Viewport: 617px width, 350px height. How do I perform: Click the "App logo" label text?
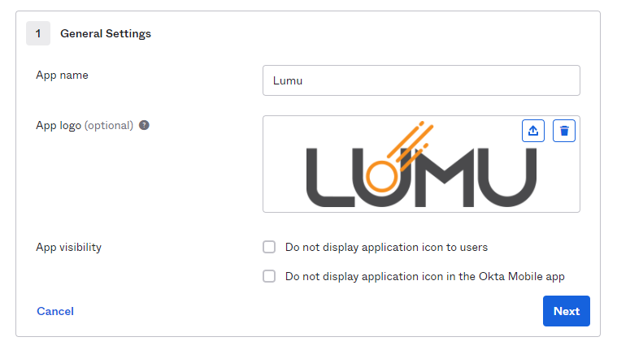59,126
